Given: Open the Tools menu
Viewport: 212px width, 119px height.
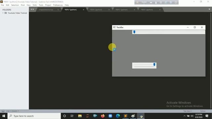Looking at the screenshot, I should coord(41,5).
